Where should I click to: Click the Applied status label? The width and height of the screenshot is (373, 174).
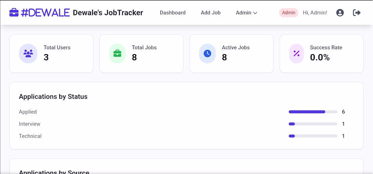(x=28, y=112)
